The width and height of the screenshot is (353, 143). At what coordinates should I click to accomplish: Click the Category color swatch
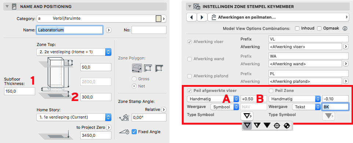(x=158, y=19)
